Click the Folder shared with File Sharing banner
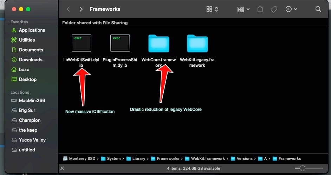Screen dimensions: 331x175 tap(95, 23)
